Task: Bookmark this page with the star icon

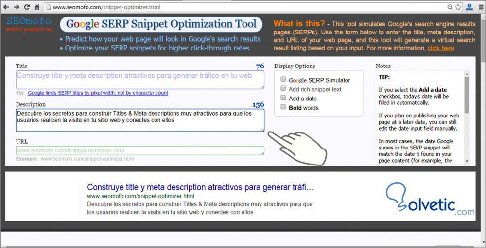Action: [x=458, y=7]
